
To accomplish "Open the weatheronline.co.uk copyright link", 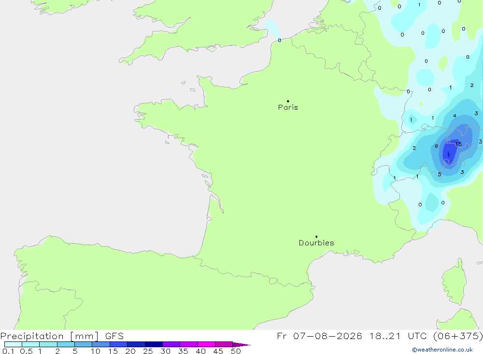I will click(x=442, y=350).
